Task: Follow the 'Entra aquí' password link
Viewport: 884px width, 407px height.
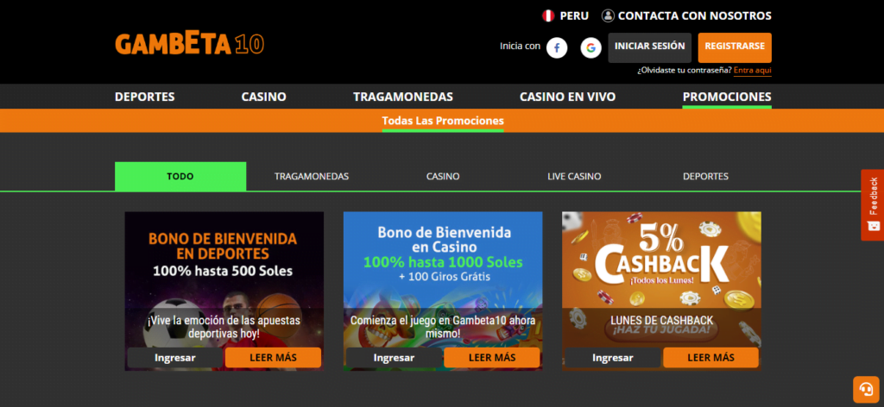Action: [753, 71]
